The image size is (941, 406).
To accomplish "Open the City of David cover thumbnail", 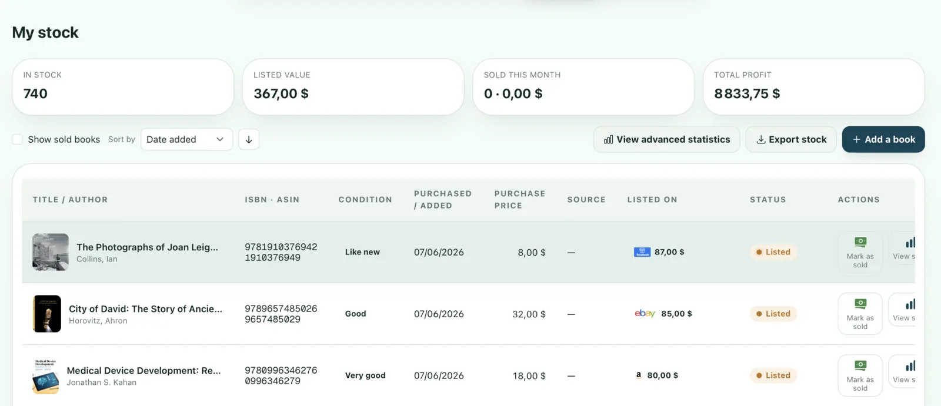I will (47, 314).
